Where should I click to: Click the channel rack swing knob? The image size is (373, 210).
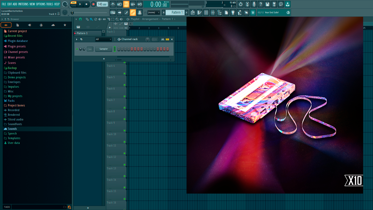[147, 39]
